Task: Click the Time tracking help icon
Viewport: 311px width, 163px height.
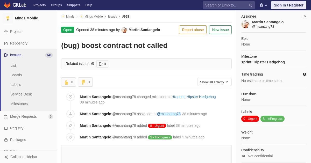Action: pos(305,74)
